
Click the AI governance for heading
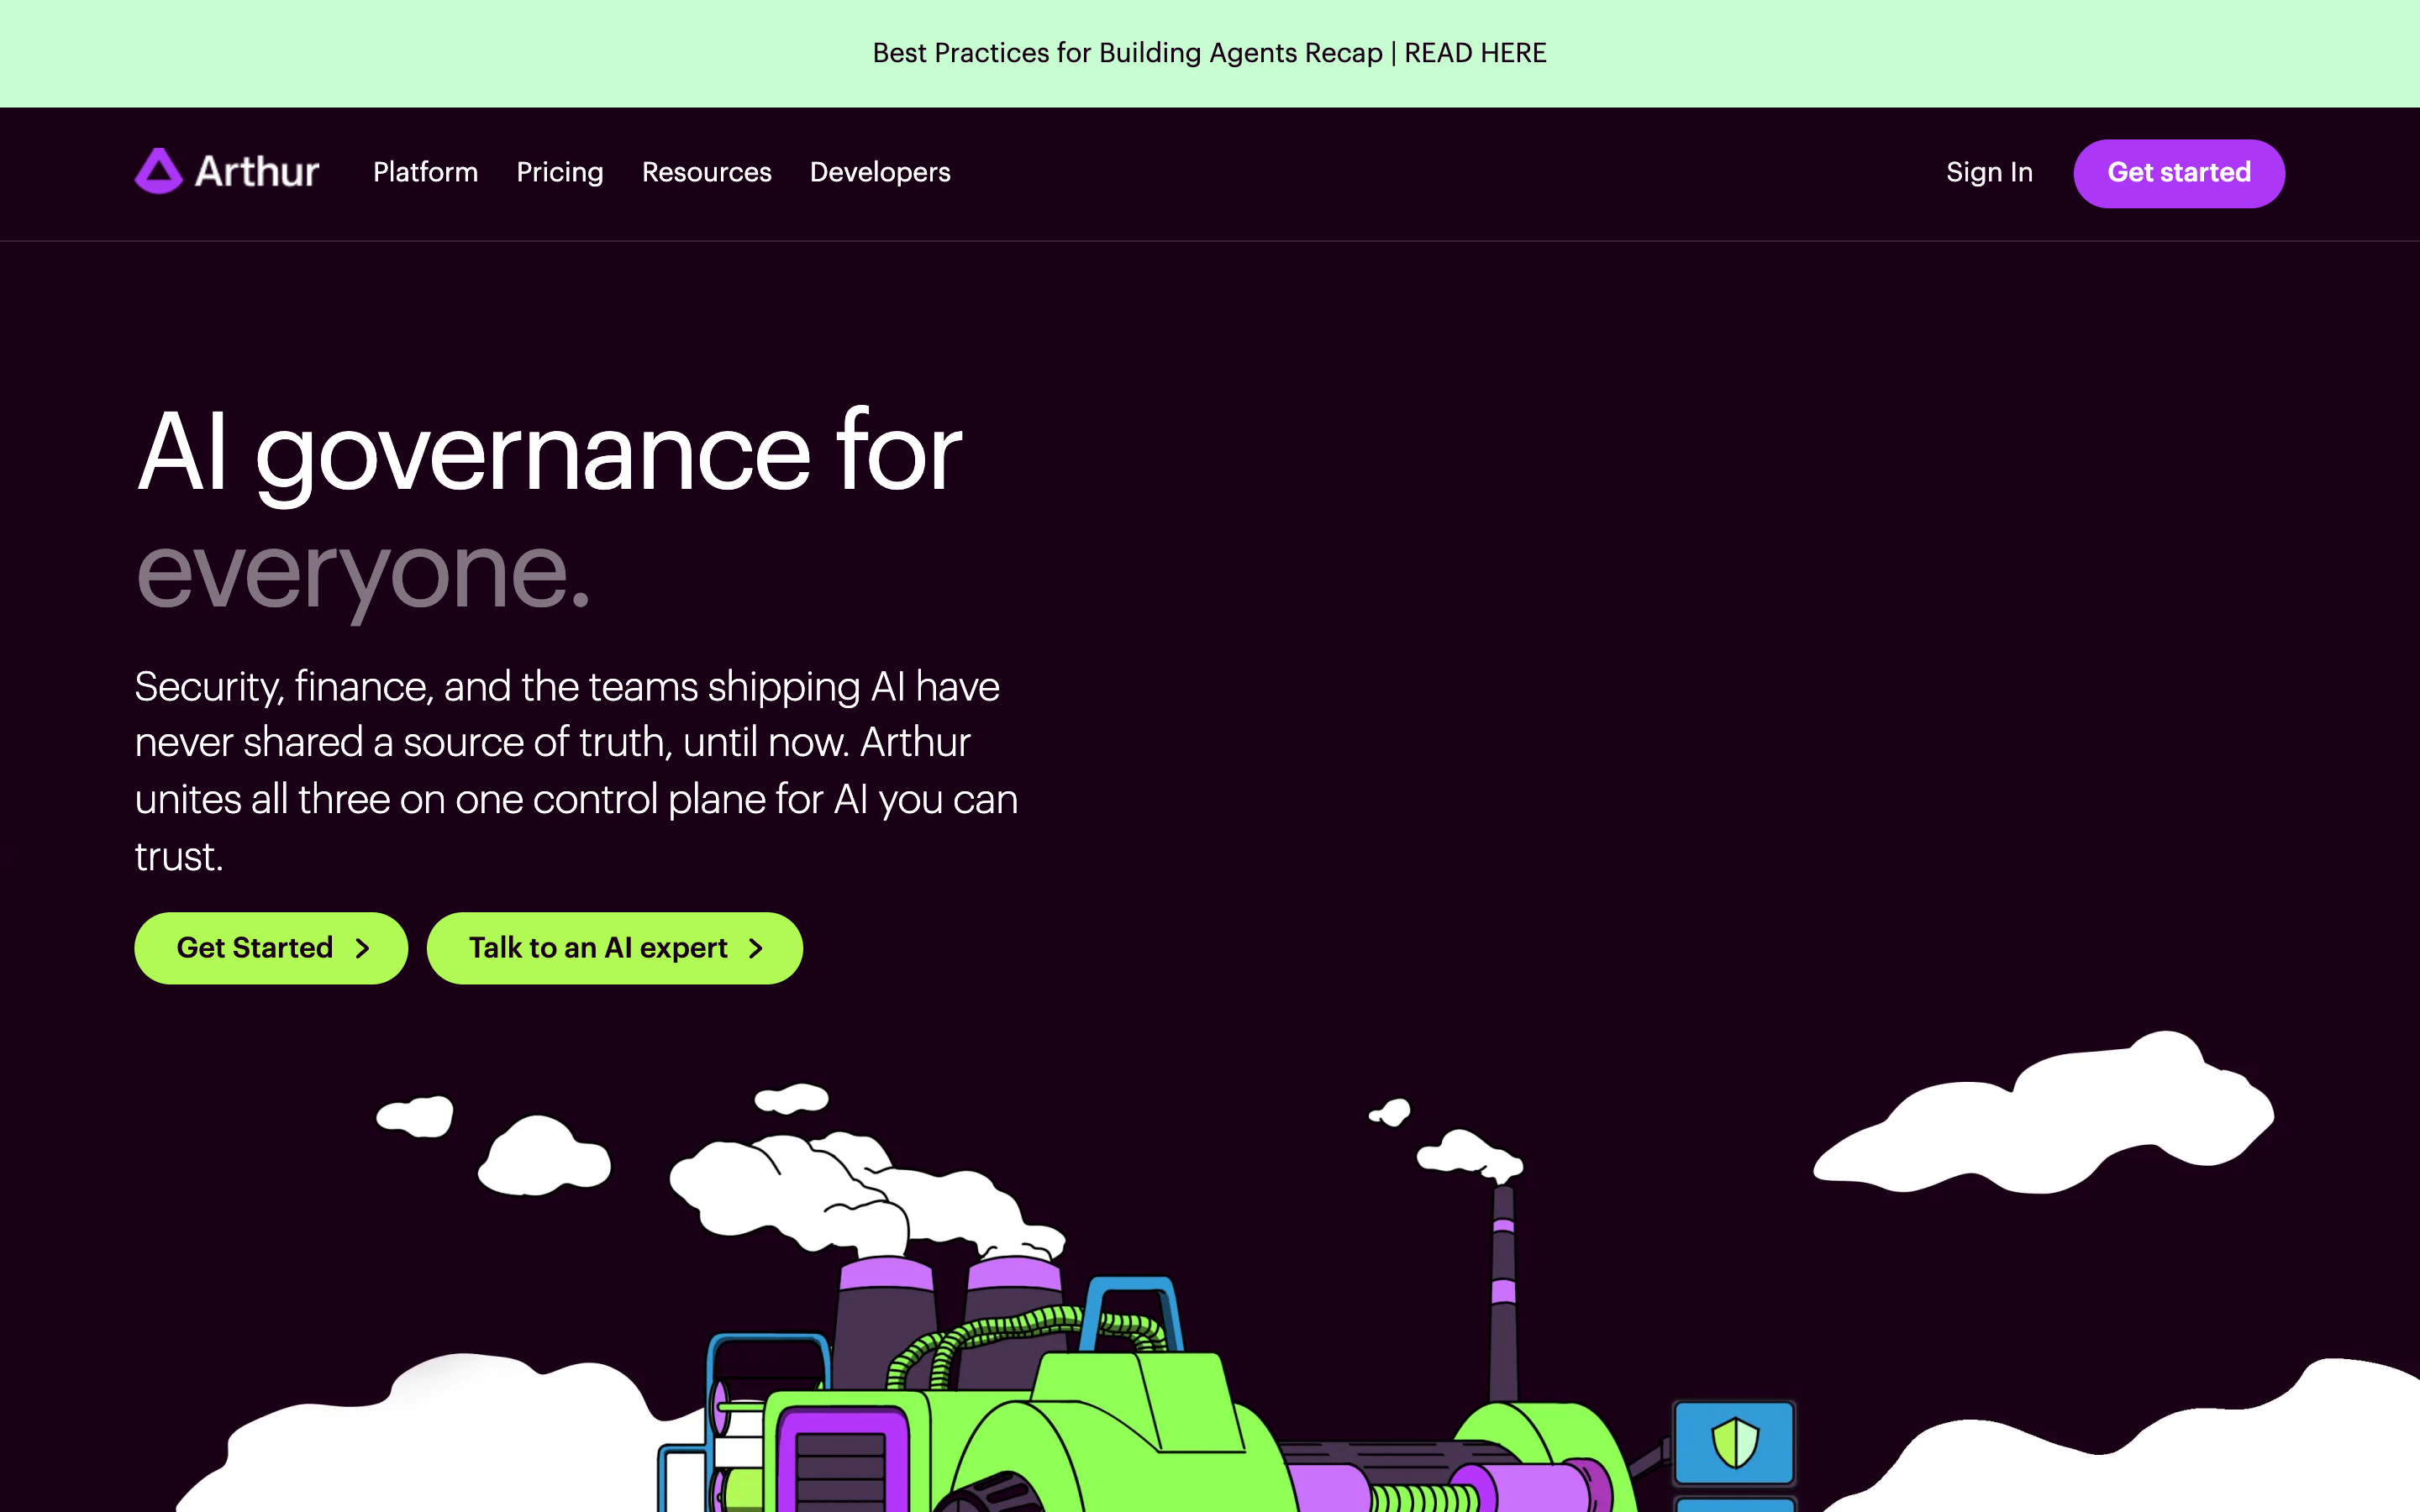[549, 452]
